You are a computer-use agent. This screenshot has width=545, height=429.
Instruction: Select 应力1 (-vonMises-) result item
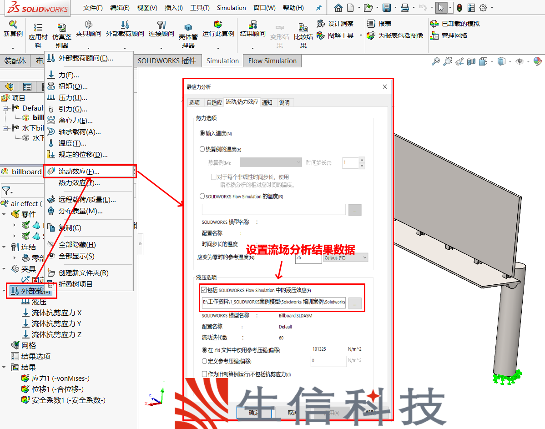(x=56, y=378)
